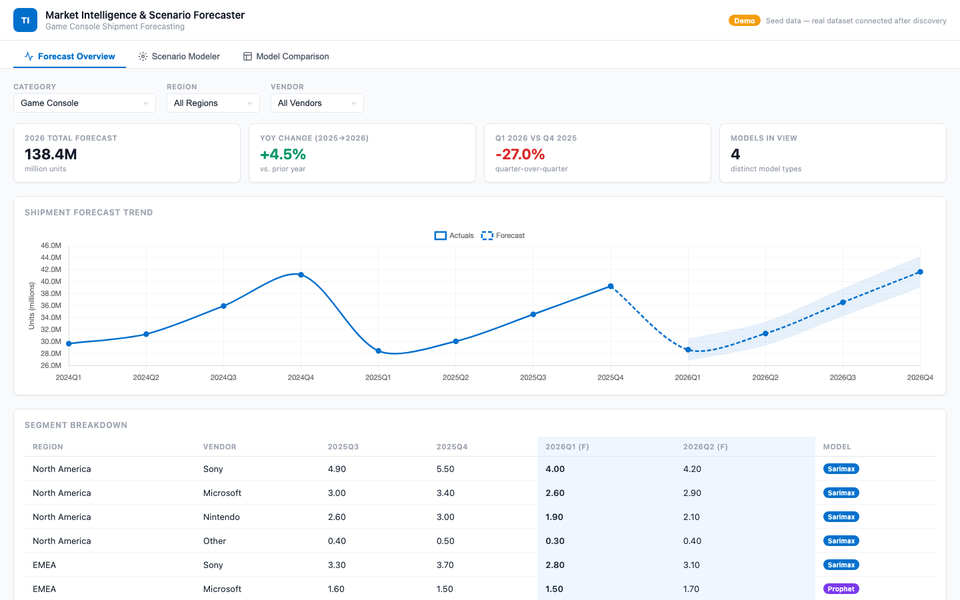Click the 4.00 forecast value for Sony
Image resolution: width=960 pixels, height=600 pixels.
click(555, 469)
